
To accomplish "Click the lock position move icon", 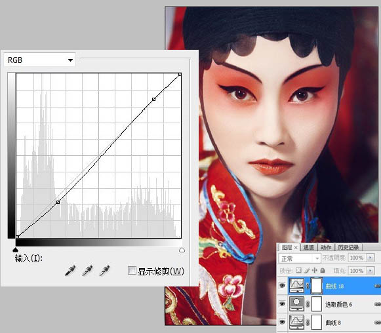I will point(314,270).
